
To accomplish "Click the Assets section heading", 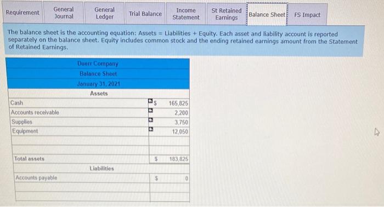I will (99, 93).
